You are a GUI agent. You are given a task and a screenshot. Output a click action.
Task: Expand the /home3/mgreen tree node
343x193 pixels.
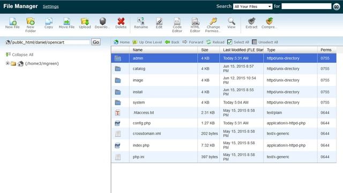(x=8, y=63)
